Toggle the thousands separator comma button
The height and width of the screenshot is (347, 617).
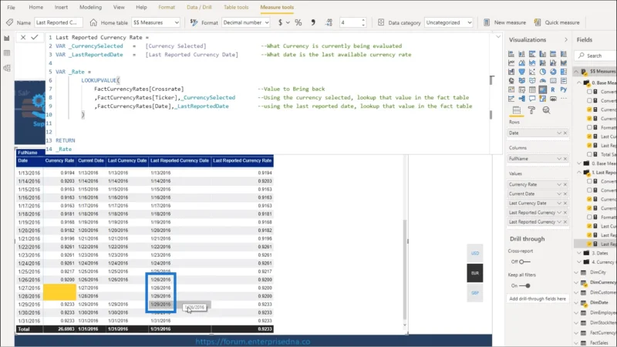tap(313, 23)
